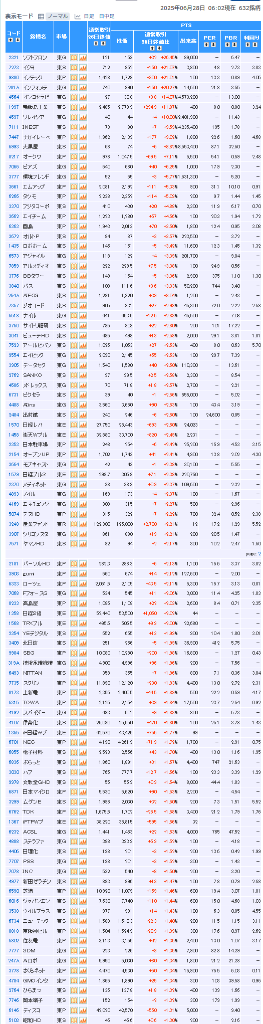
Task: Open stock code 1570 link
Action: pos(14,425)
